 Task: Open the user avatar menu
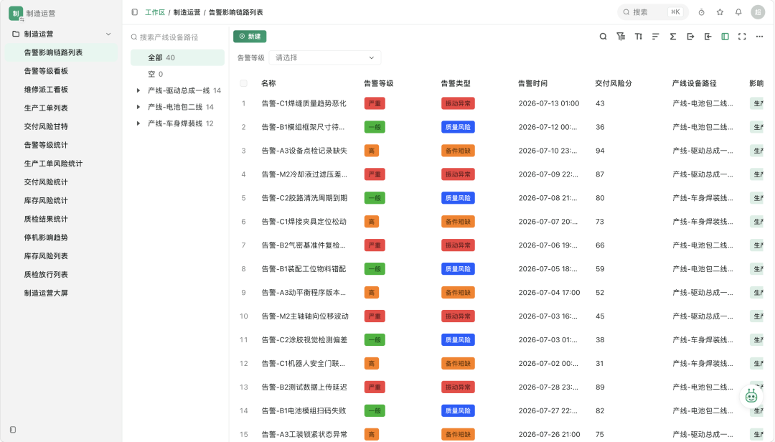[x=758, y=12]
